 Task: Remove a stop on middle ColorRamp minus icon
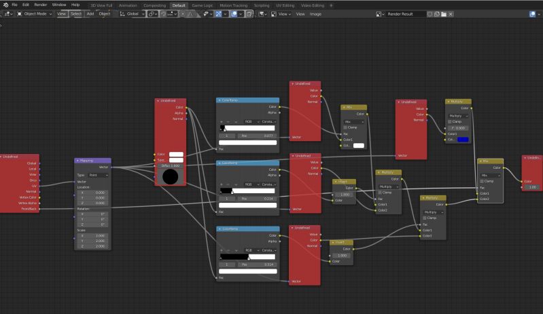(x=228, y=184)
